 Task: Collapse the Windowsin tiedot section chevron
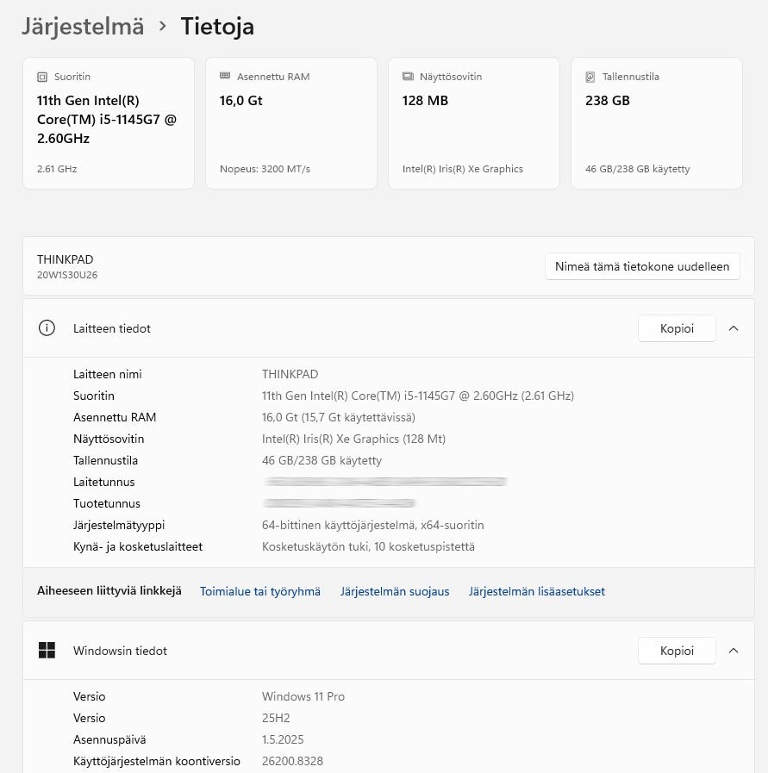[x=734, y=651]
